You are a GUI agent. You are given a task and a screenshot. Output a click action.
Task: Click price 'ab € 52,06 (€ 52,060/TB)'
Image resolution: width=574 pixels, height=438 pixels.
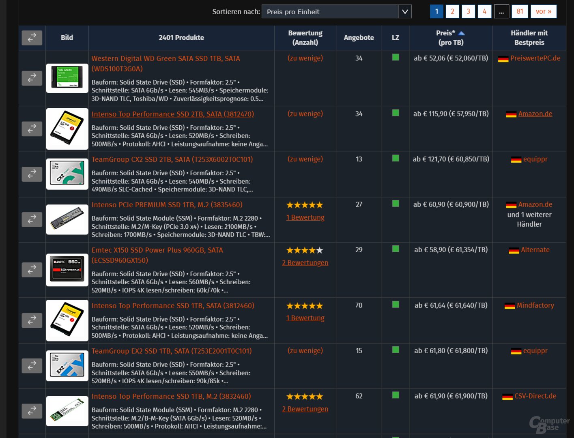451,58
